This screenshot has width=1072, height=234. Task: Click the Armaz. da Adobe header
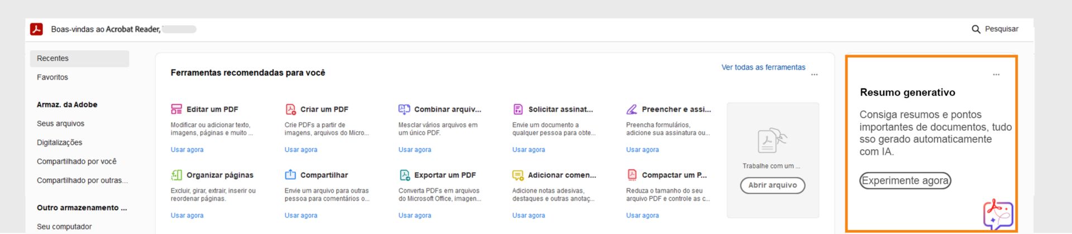pos(67,105)
